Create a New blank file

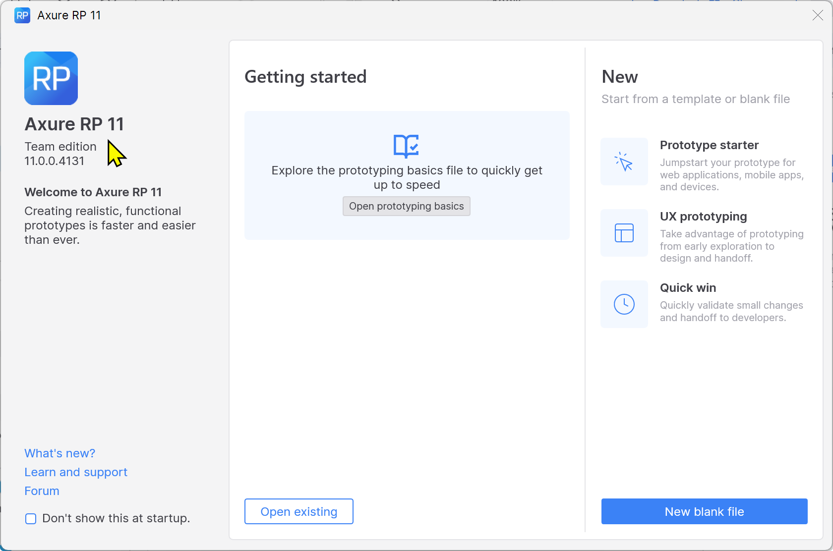[x=704, y=511]
